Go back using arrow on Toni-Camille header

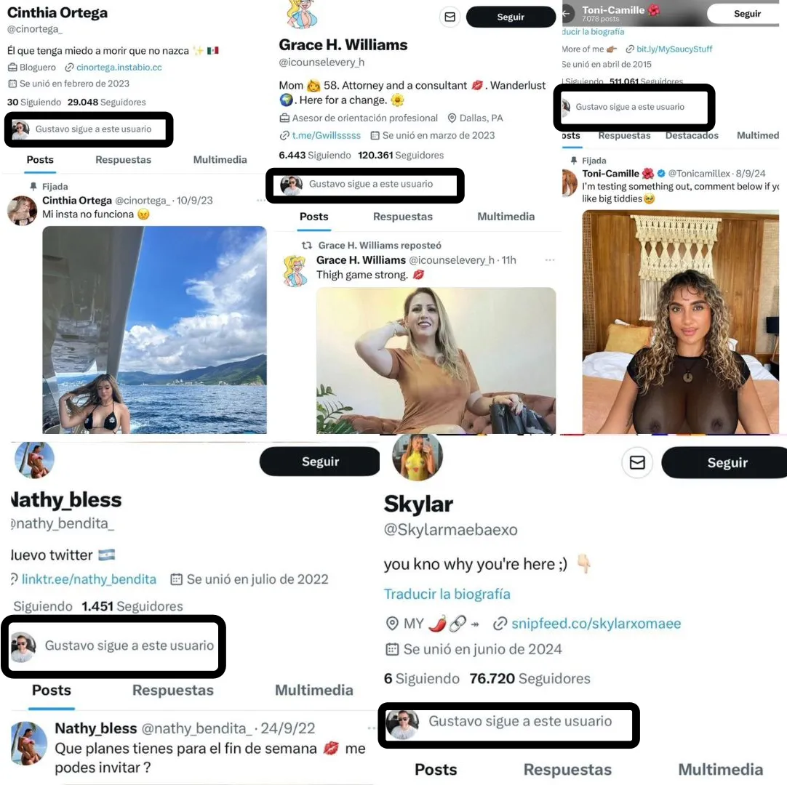tap(567, 14)
